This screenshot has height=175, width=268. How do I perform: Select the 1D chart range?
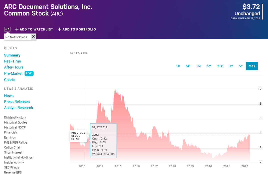pos(178,66)
